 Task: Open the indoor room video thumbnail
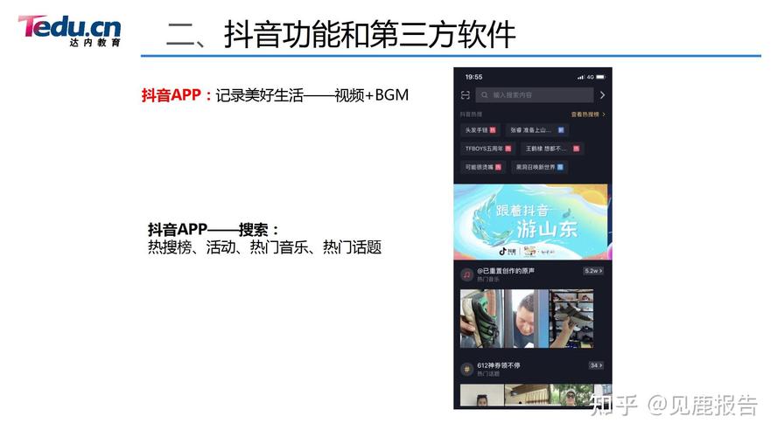tap(526, 396)
